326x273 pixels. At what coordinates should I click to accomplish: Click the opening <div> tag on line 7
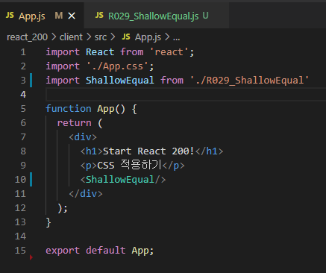83,137
